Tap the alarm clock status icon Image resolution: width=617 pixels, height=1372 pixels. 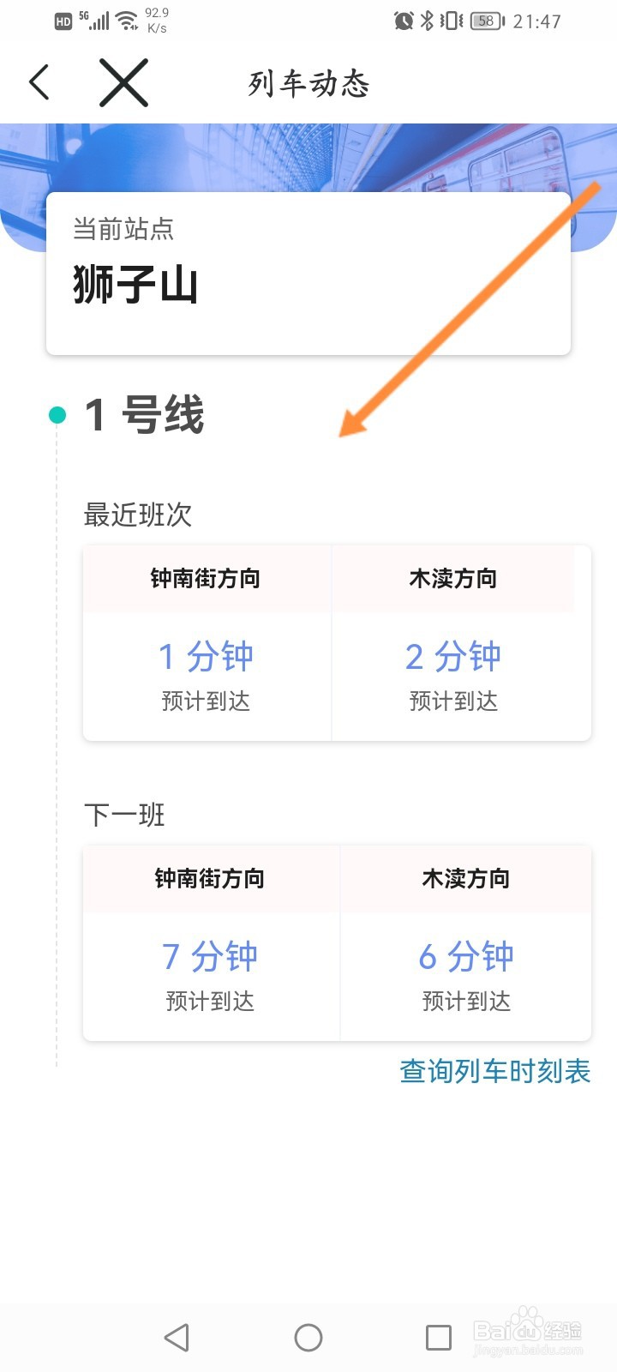tap(404, 21)
